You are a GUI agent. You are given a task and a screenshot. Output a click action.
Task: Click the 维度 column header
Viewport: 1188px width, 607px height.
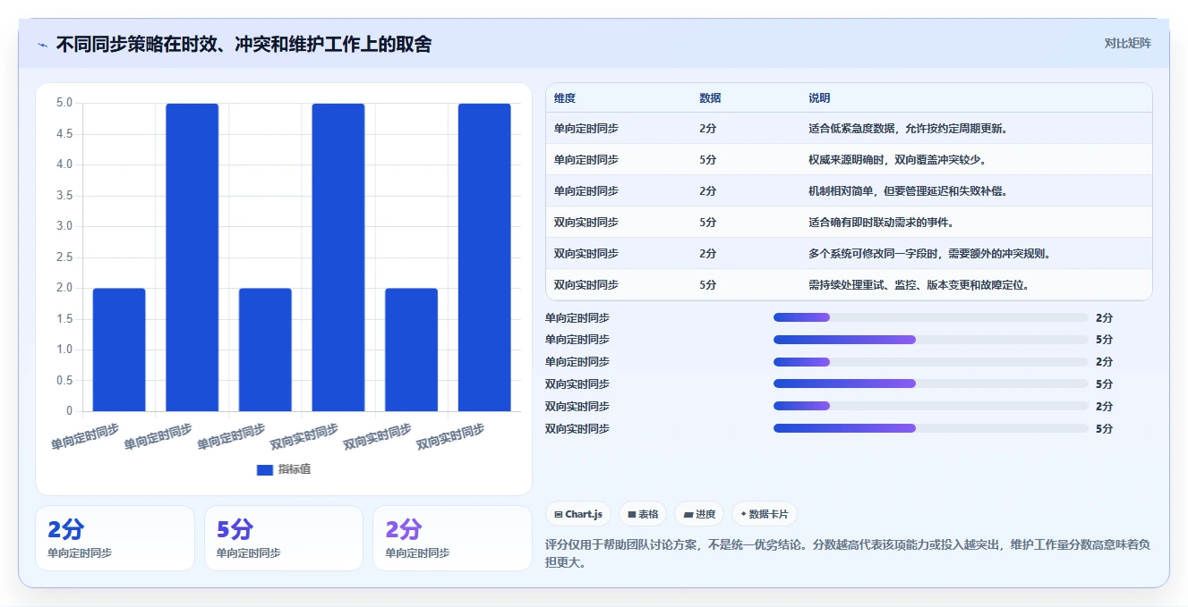(x=565, y=98)
